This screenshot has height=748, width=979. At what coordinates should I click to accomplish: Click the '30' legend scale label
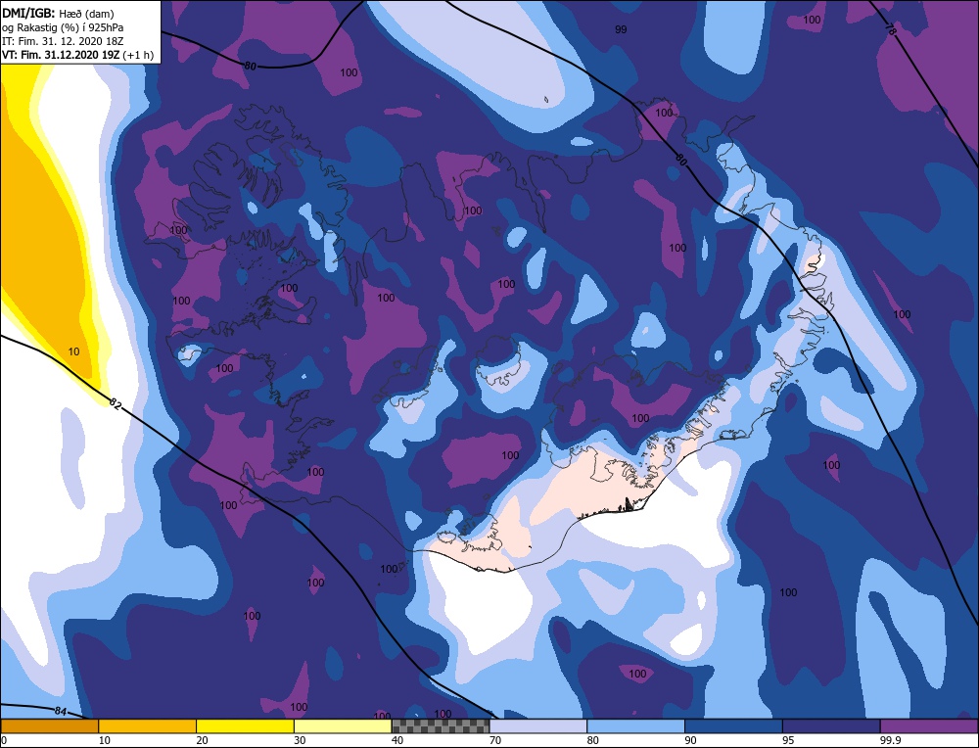click(x=300, y=740)
